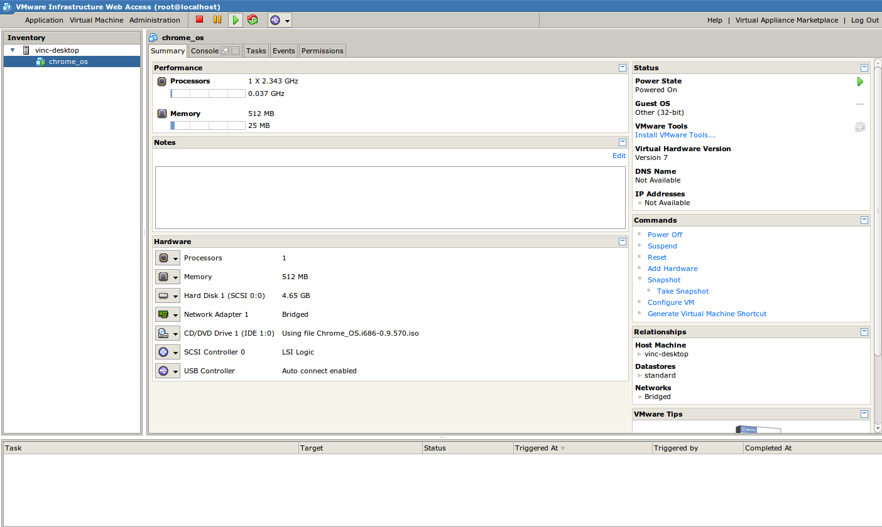Viewport: 882px width, 527px height.
Task: Click the chrome_os VM icon in Inventory
Action: [40, 61]
